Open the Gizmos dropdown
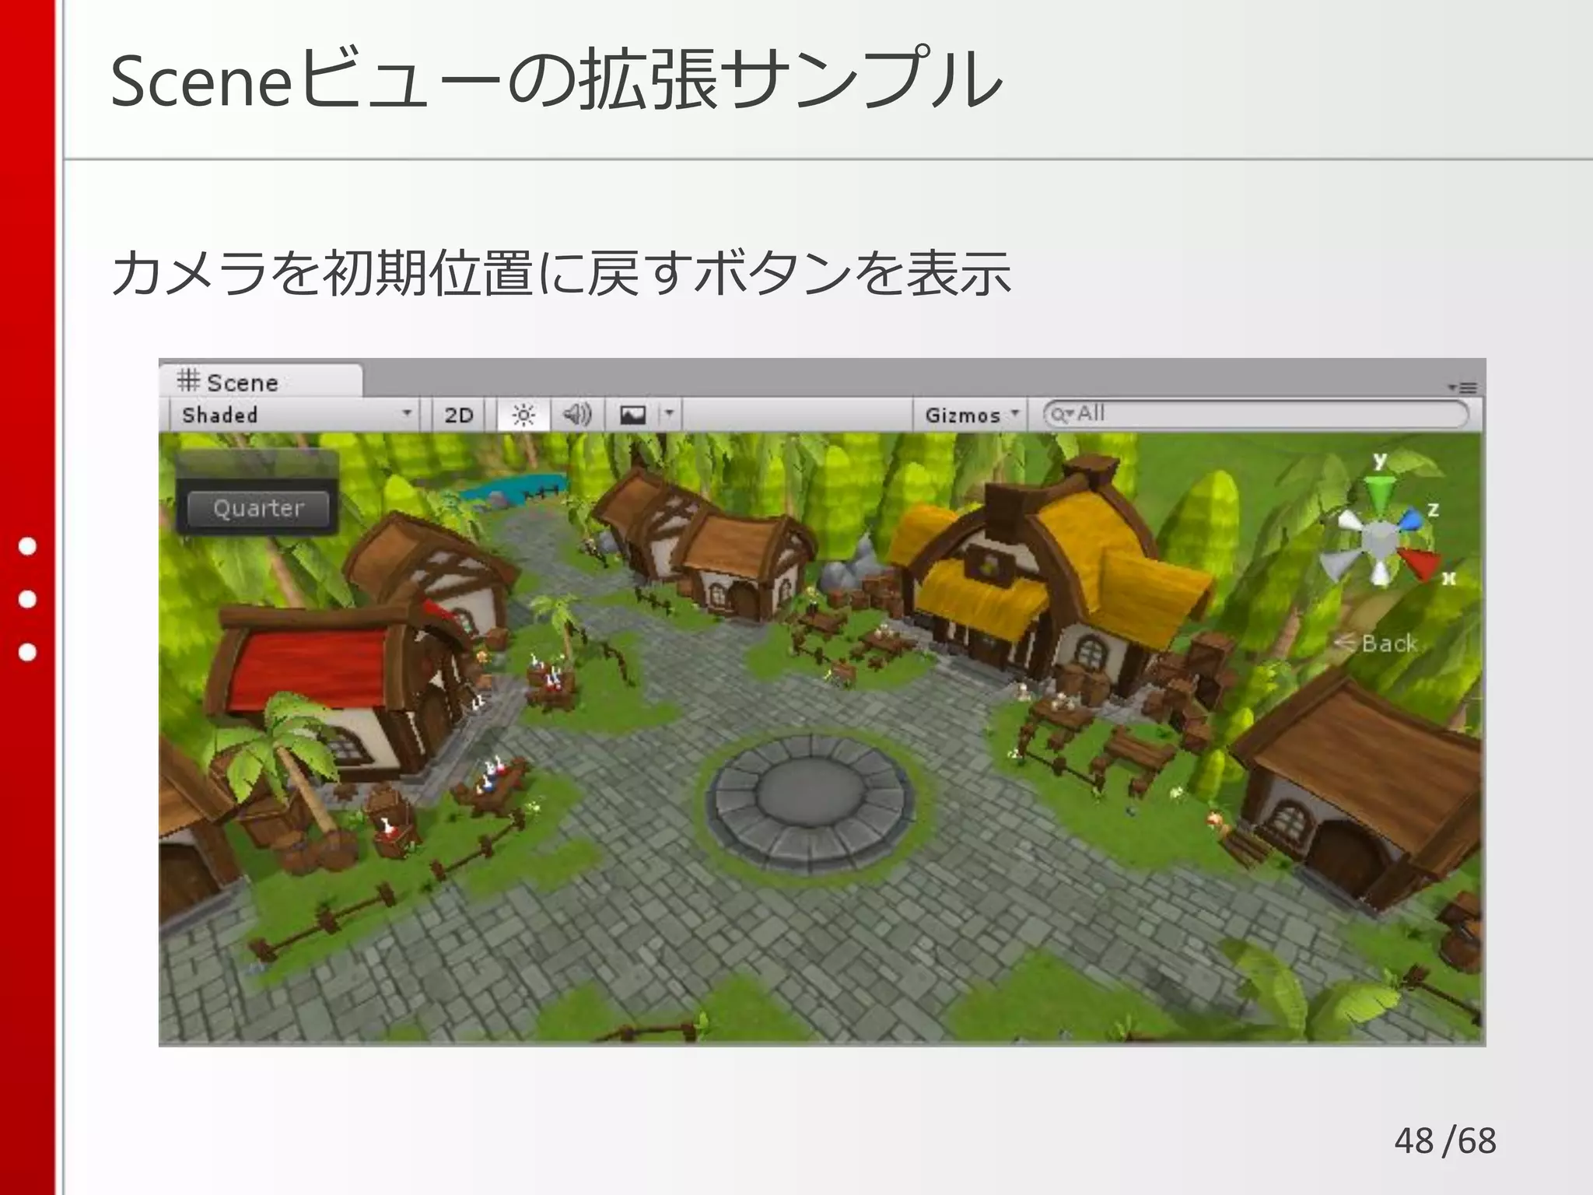The height and width of the screenshot is (1195, 1593). [971, 415]
